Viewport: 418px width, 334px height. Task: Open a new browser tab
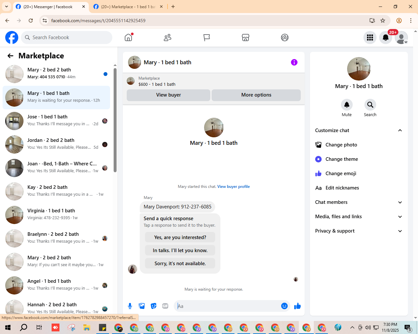(173, 7)
